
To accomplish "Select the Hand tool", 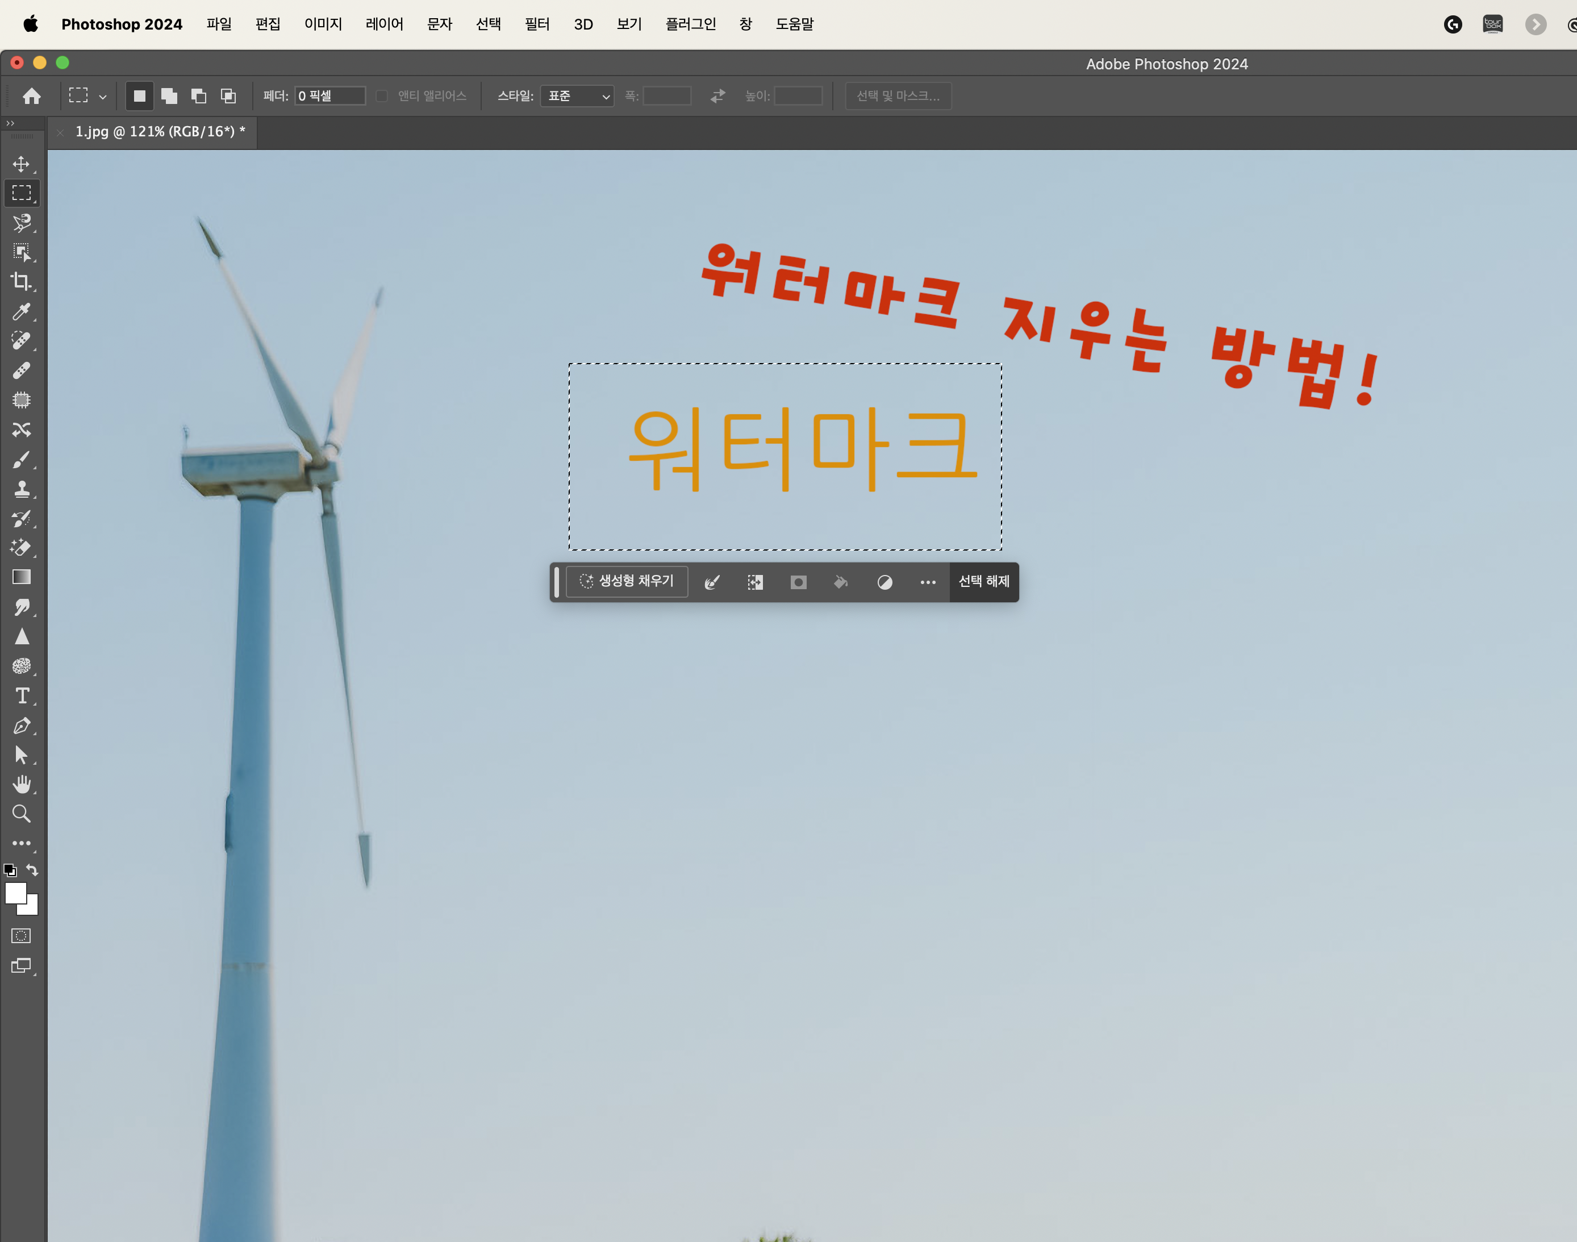I will click(21, 784).
